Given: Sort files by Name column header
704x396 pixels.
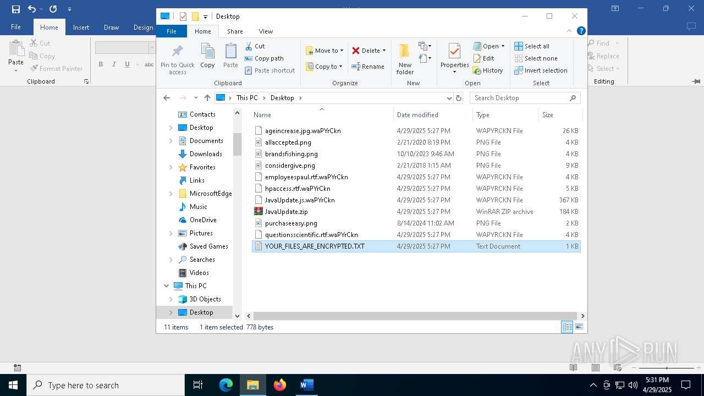Looking at the screenshot, I should coord(322,114).
